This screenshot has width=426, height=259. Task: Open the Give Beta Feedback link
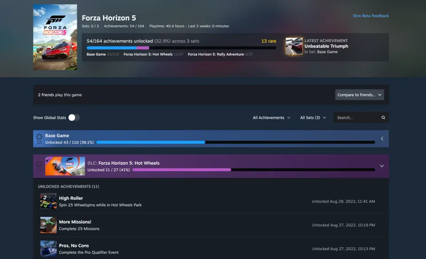click(371, 16)
